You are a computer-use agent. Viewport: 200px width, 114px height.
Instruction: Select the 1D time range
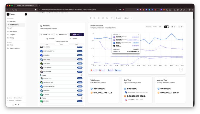click(x=90, y=18)
